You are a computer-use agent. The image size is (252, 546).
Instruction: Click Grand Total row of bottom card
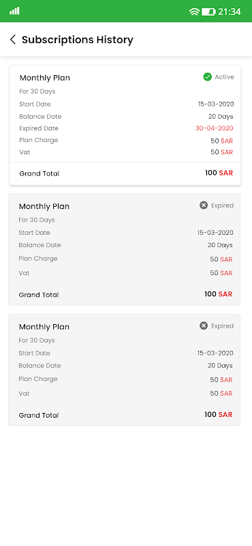pyautogui.click(x=125, y=415)
